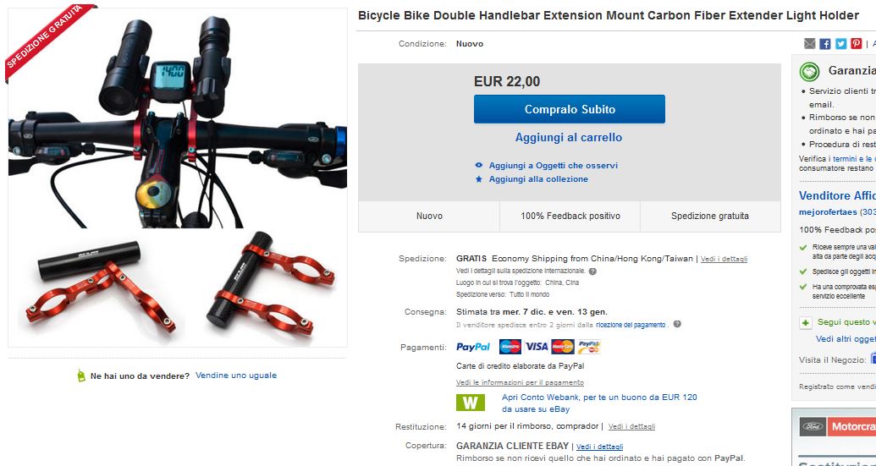Image resolution: width=876 pixels, height=466 pixels.
Task: Add item with Aggiungi al carrello
Action: coord(569,137)
